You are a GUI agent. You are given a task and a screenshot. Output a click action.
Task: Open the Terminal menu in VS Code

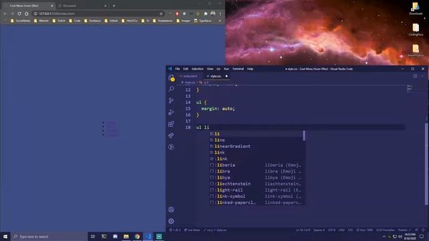click(x=238, y=69)
